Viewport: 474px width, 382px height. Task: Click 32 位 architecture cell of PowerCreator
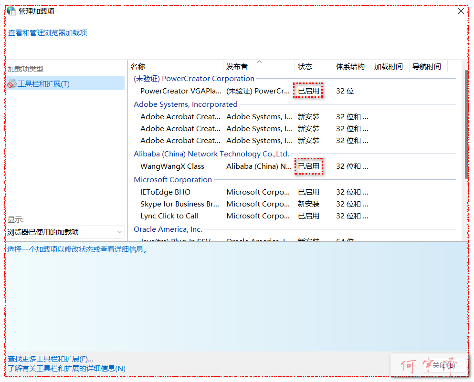(x=345, y=91)
